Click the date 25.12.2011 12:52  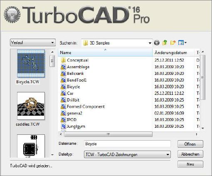[169, 60]
